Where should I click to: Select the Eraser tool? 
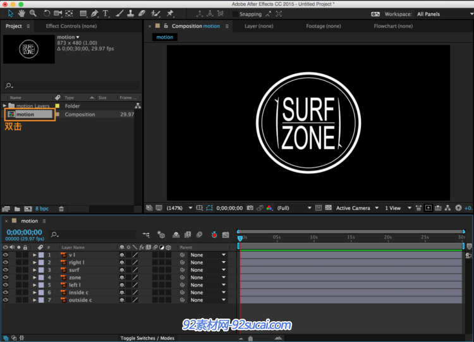coord(142,14)
